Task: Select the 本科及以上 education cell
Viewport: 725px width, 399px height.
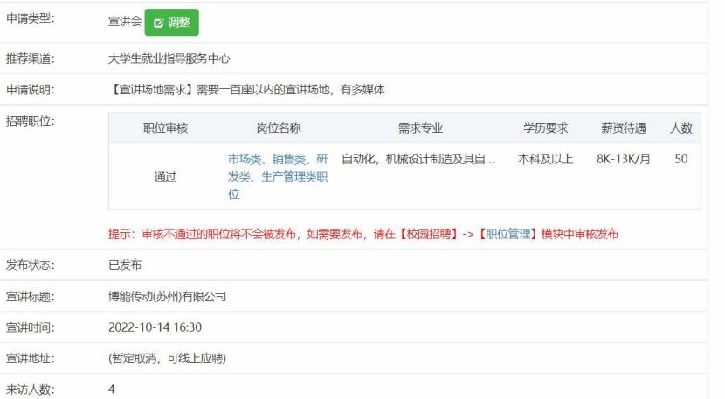Action: (x=546, y=161)
